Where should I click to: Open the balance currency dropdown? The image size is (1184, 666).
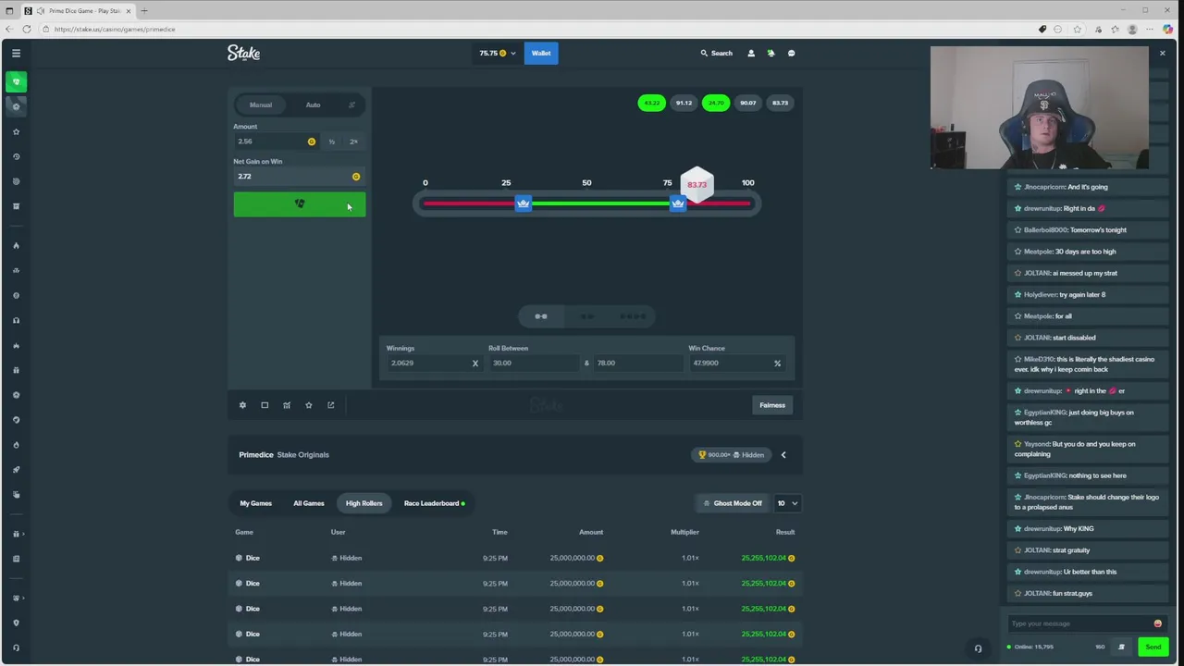(498, 53)
